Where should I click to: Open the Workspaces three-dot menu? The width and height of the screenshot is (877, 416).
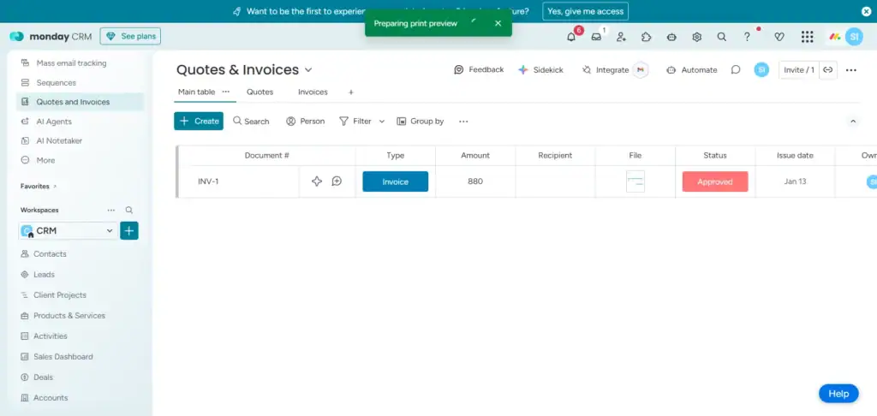[111, 211]
